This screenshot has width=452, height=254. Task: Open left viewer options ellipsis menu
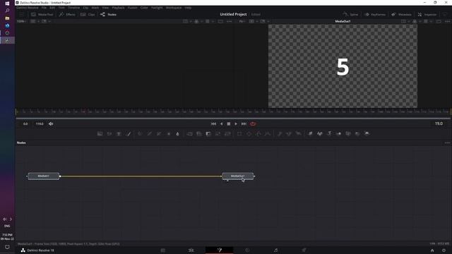pos(229,21)
